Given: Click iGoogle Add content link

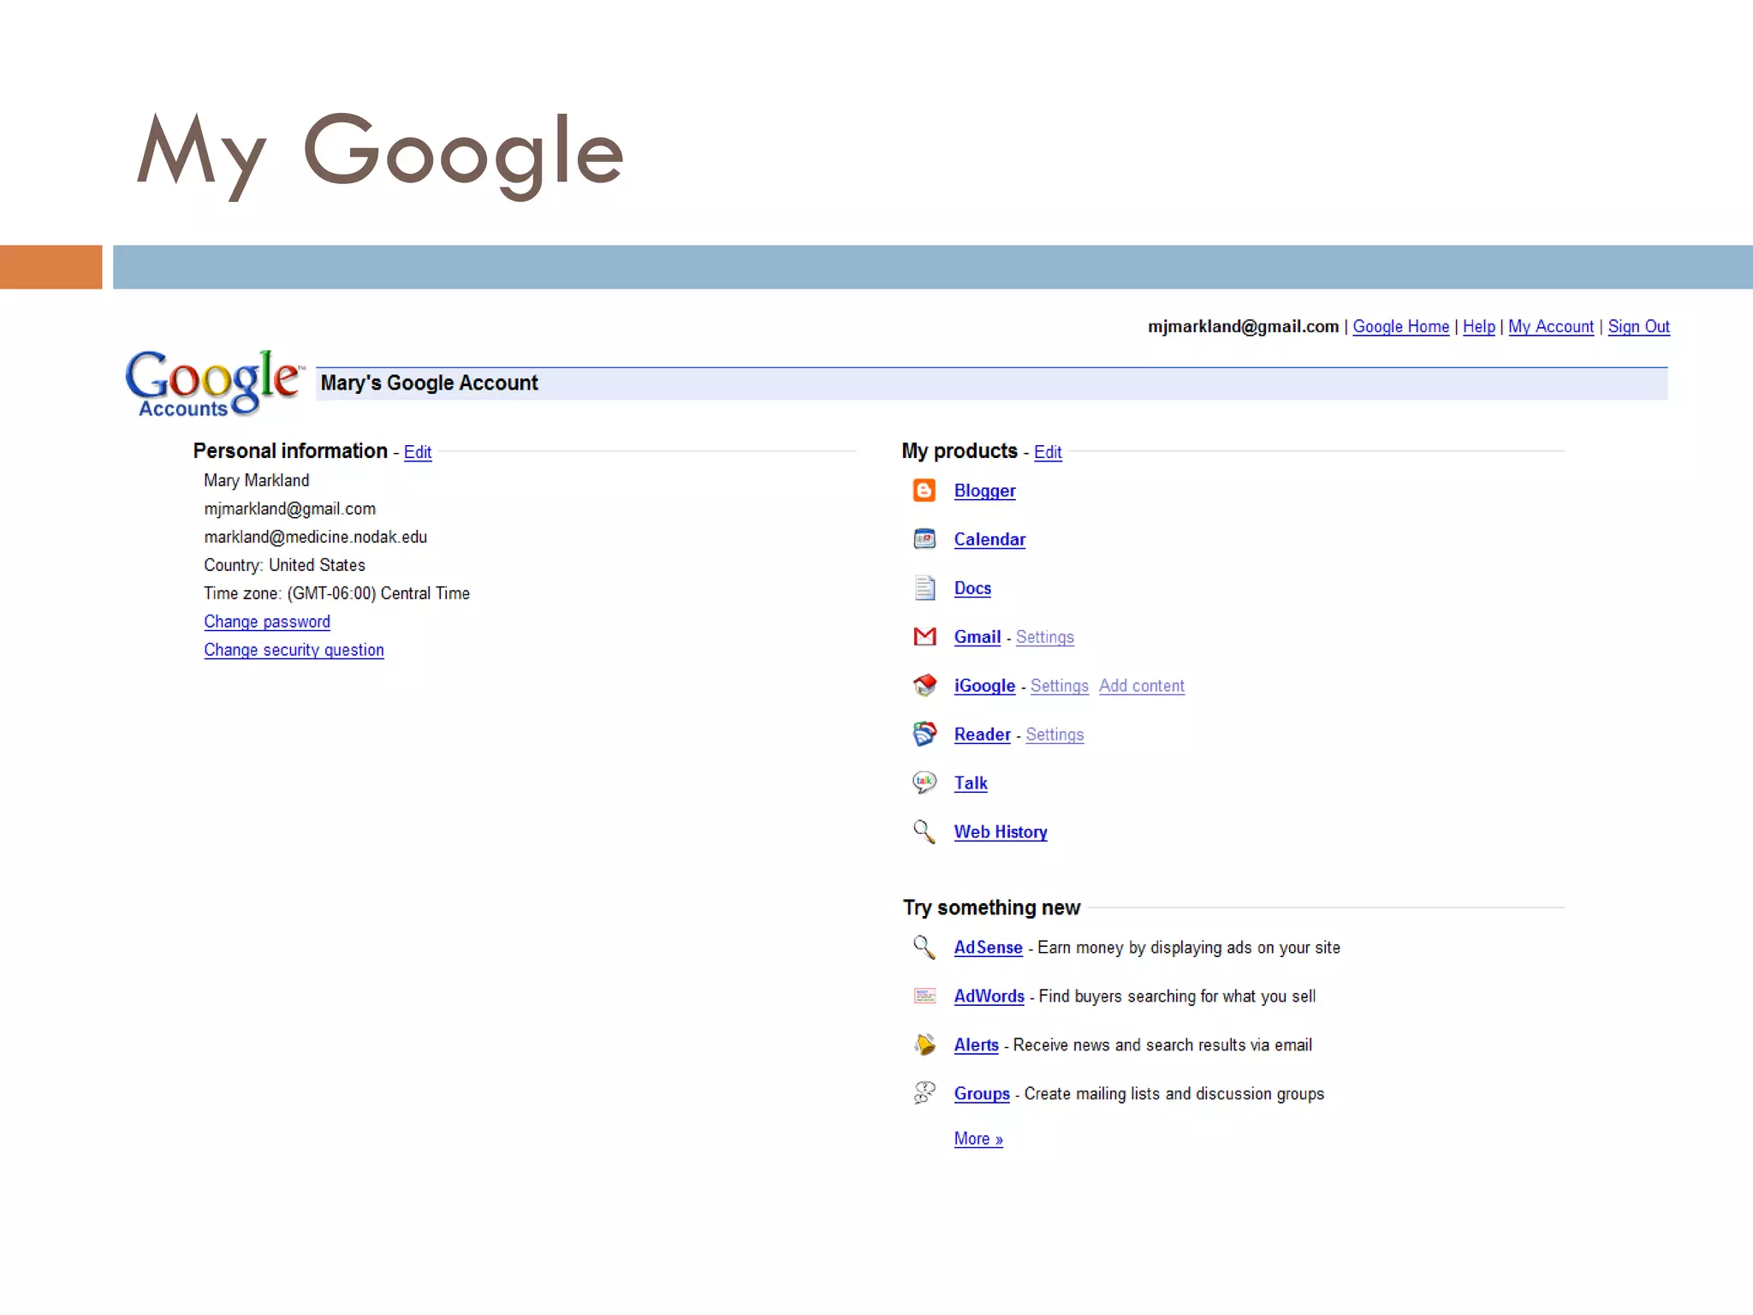Looking at the screenshot, I should click(1142, 686).
